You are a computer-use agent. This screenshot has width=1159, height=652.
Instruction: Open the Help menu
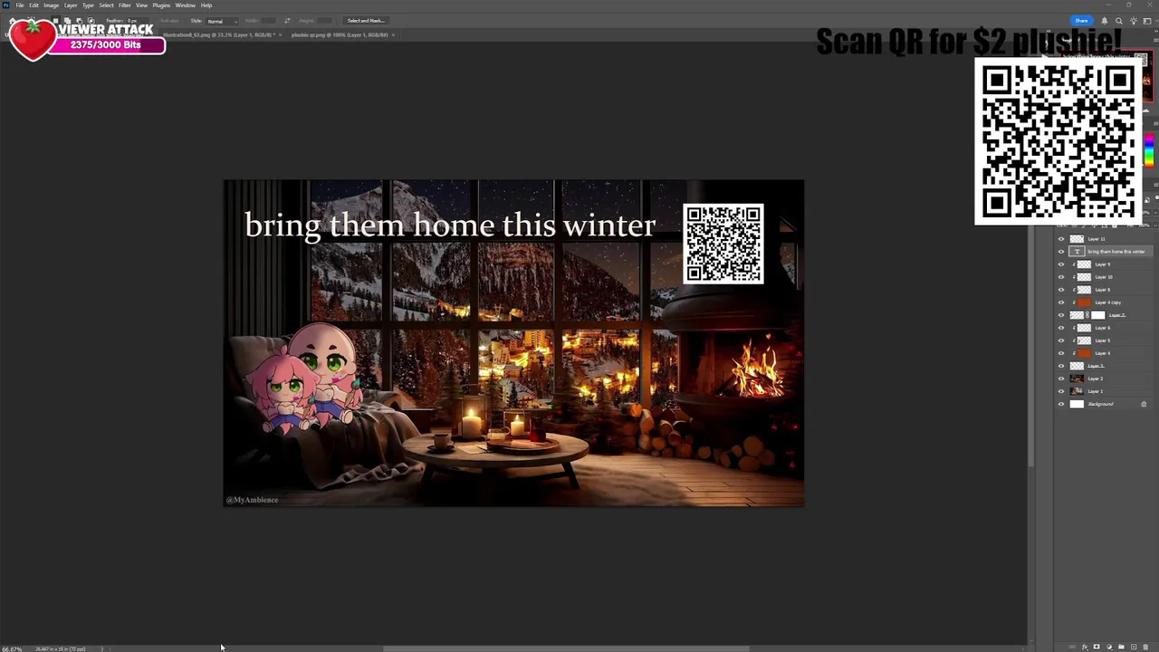[x=206, y=5]
